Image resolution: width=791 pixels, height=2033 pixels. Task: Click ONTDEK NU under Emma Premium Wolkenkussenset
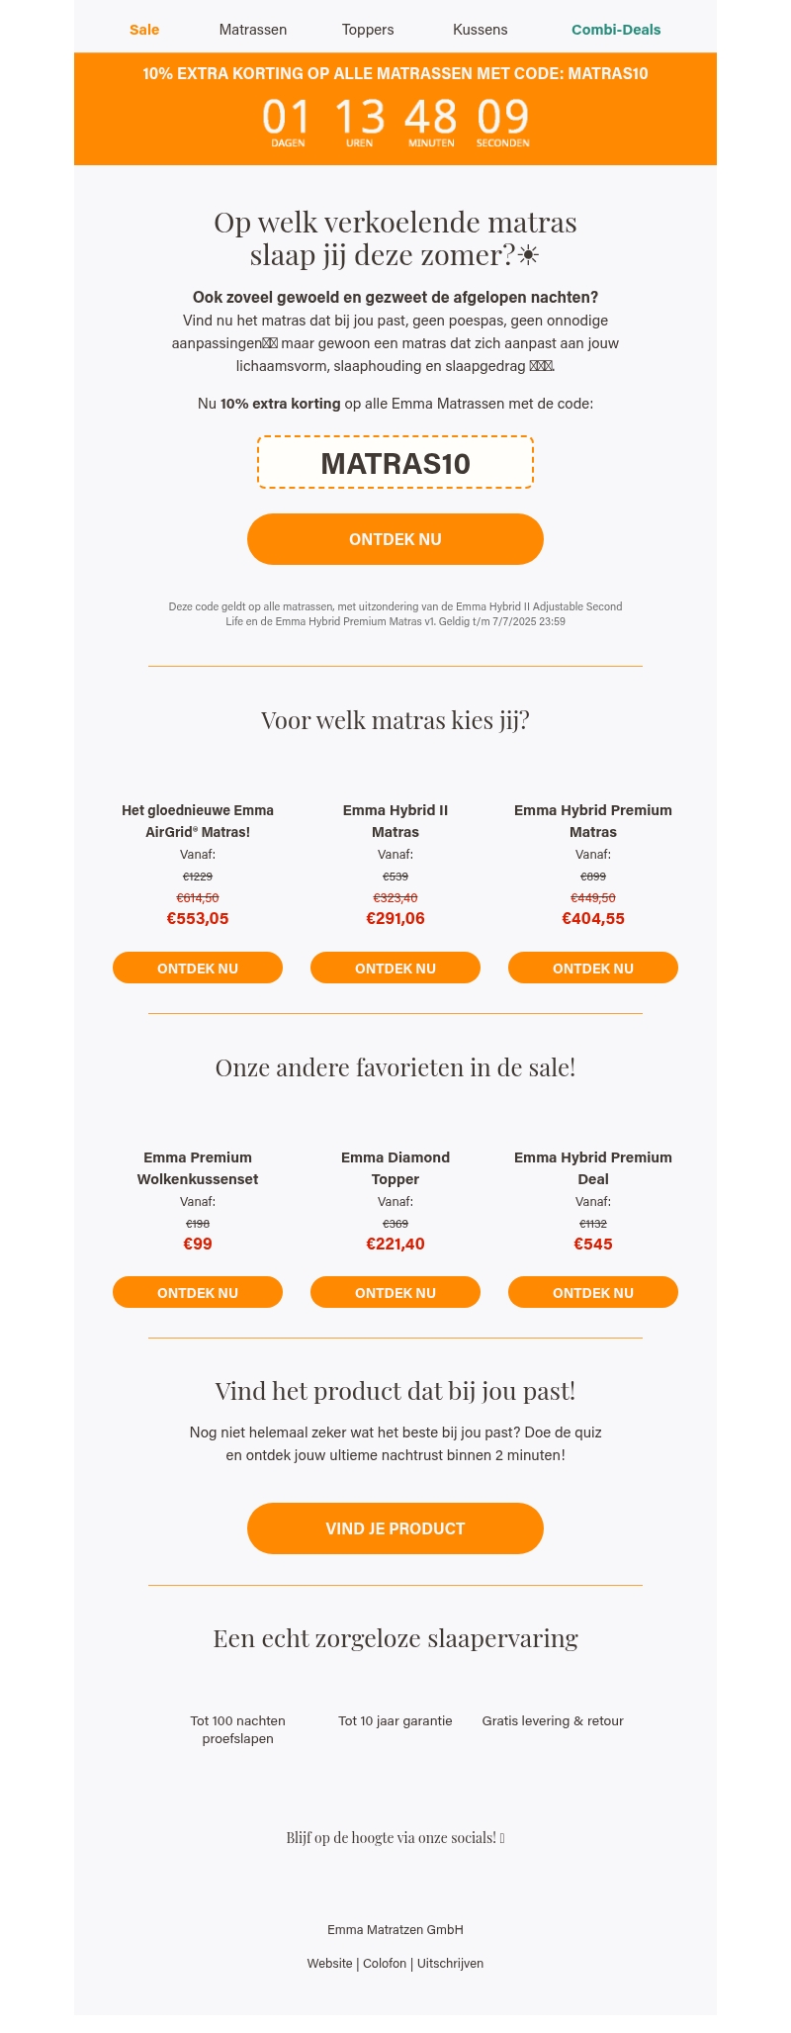(198, 1293)
